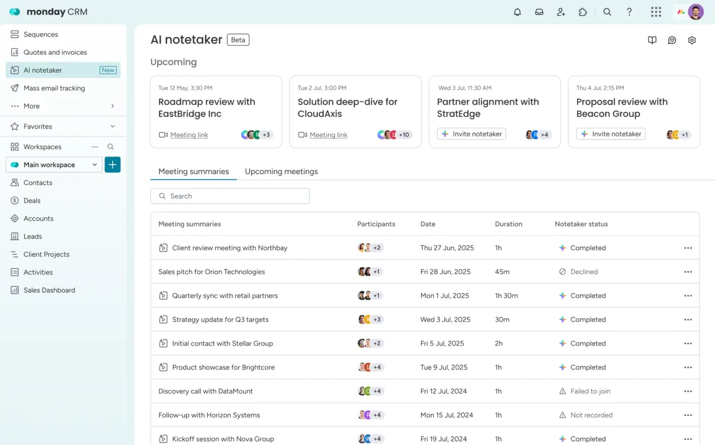Open the inbox tray icon

click(x=539, y=12)
